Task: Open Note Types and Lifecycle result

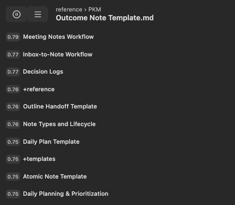Action: click(x=59, y=124)
